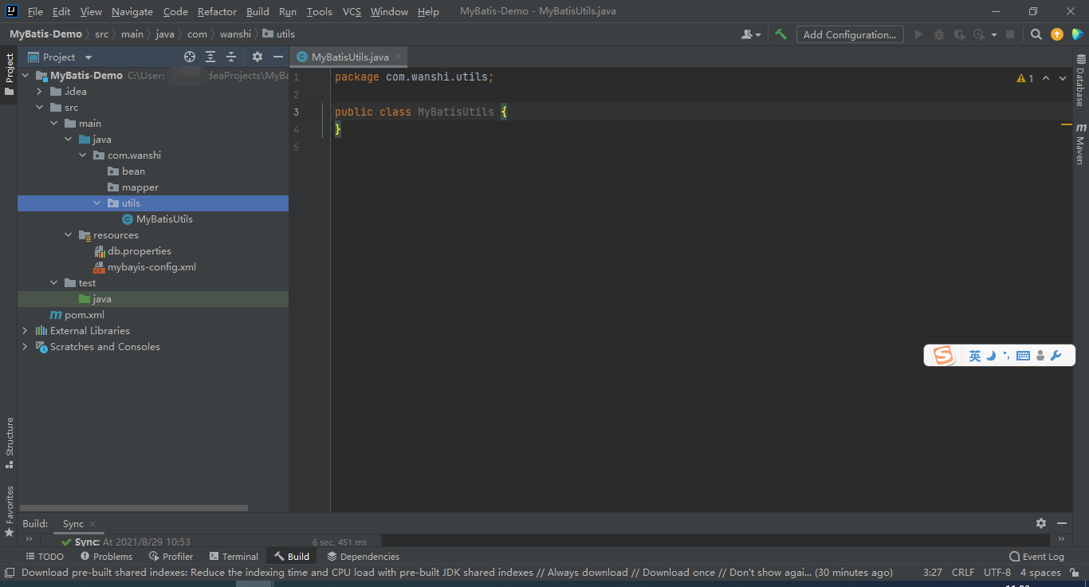This screenshot has height=587, width=1089.
Task: Click the 4 spaces indent status item
Action: click(x=1040, y=573)
